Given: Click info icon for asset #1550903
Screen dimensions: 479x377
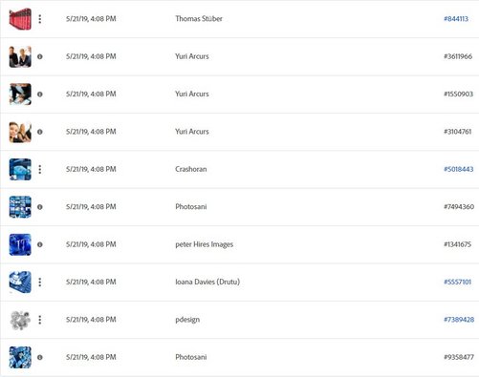Looking at the screenshot, I should pos(40,94).
